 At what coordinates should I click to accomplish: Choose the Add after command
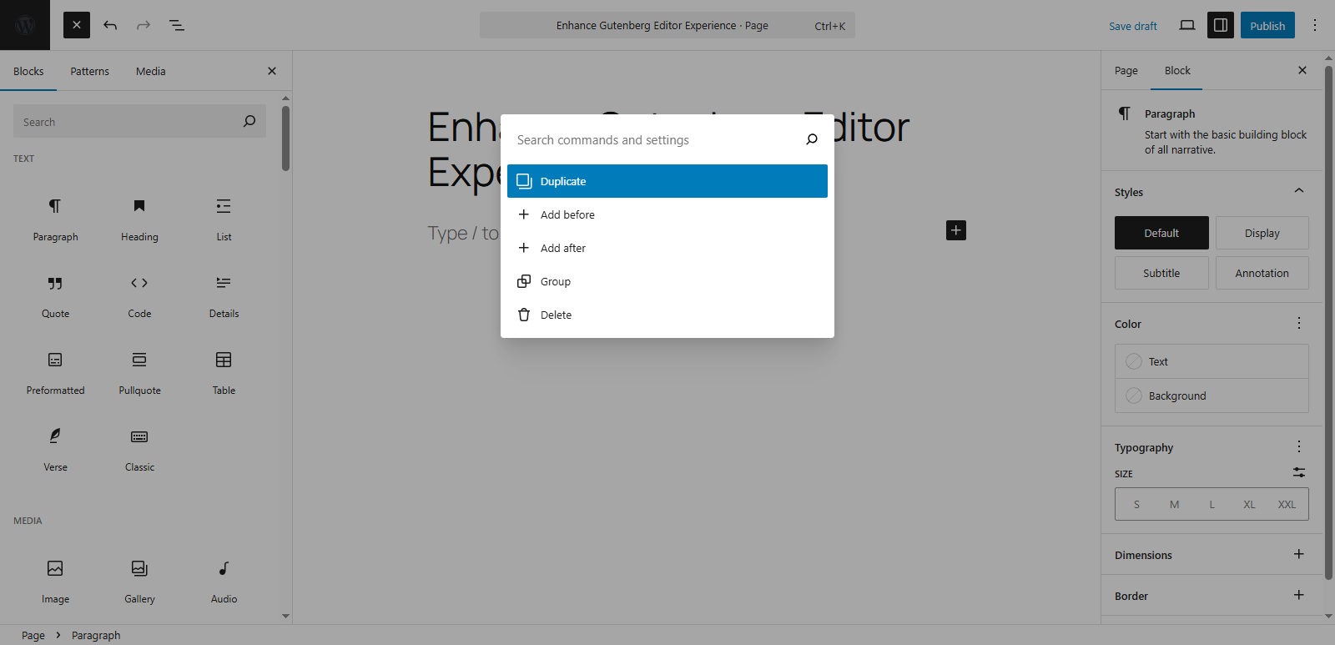tap(667, 248)
